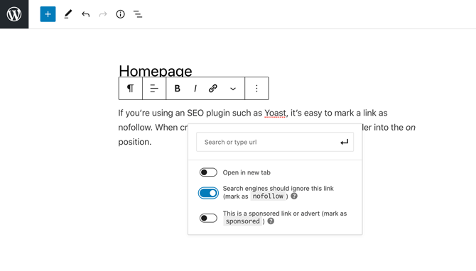This screenshot has width=476, height=271.
Task: Enable the sponsored link toggle
Action: pos(208,218)
